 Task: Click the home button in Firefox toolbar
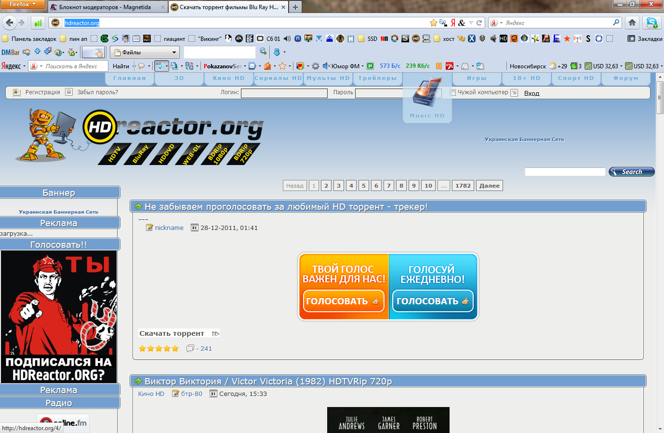(632, 23)
